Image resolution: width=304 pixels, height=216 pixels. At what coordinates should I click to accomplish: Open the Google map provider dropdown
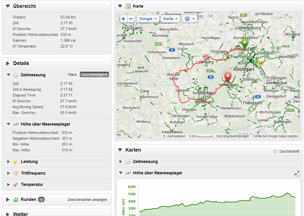(148, 19)
